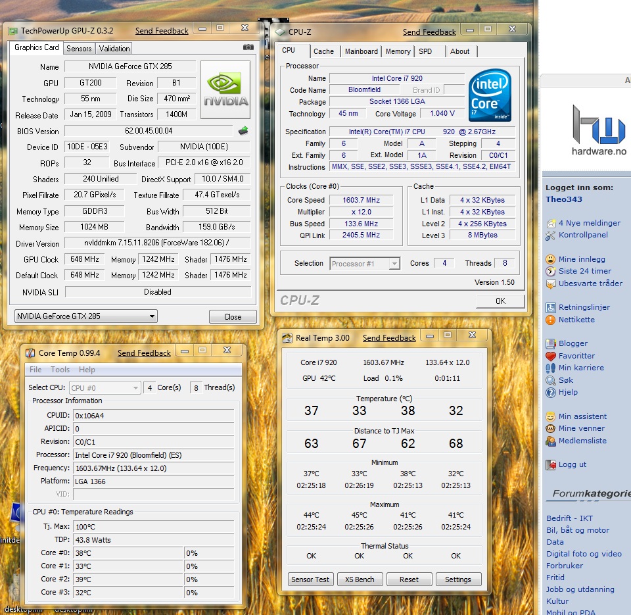Open the CPU-Z Processor #1 selection dropdown
Viewport: 631px width, 615px height.
click(364, 263)
